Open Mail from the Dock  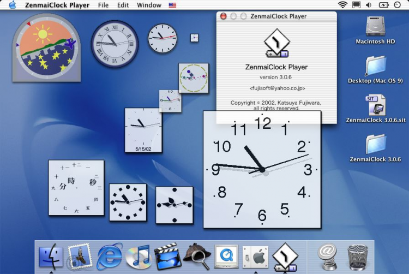coord(80,257)
